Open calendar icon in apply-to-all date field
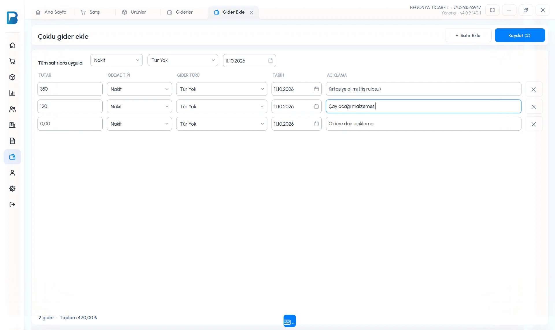The width and height of the screenshot is (555, 330). (271, 61)
